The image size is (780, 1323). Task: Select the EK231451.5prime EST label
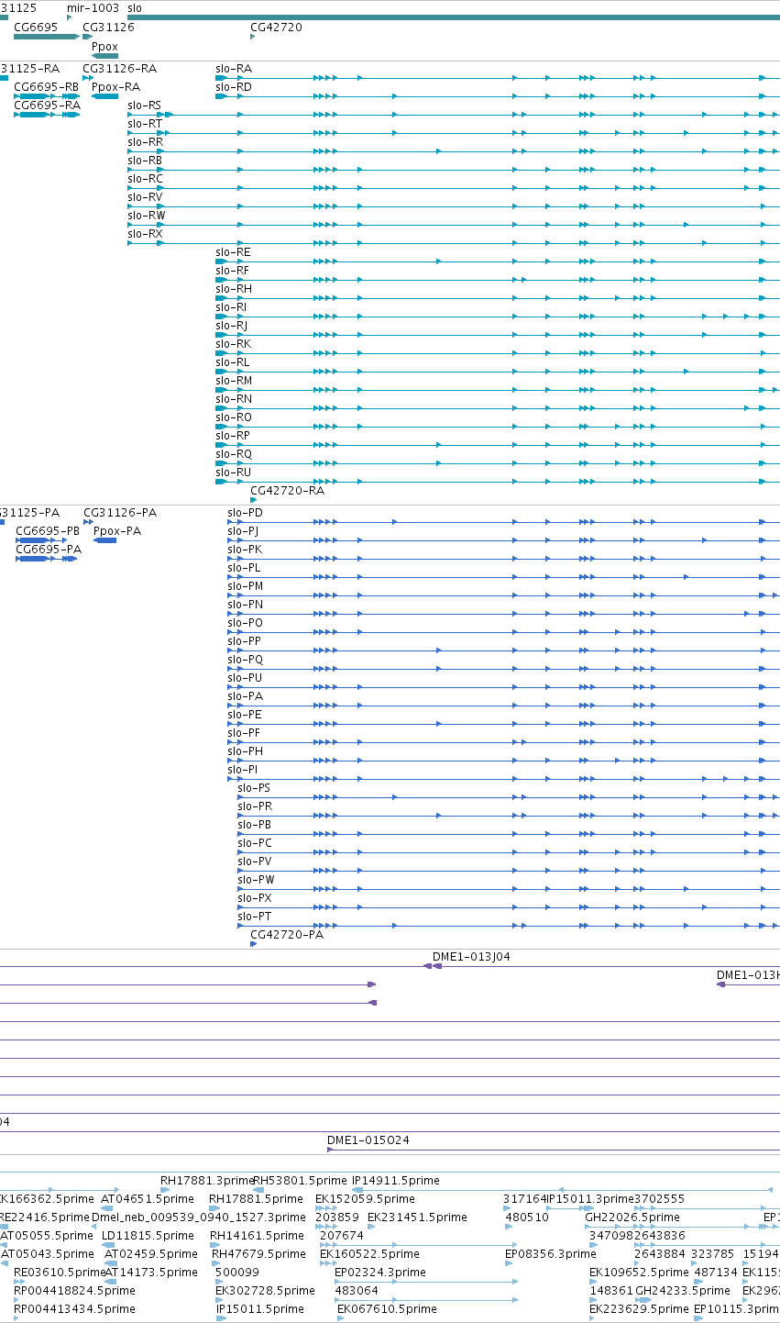click(x=417, y=1217)
